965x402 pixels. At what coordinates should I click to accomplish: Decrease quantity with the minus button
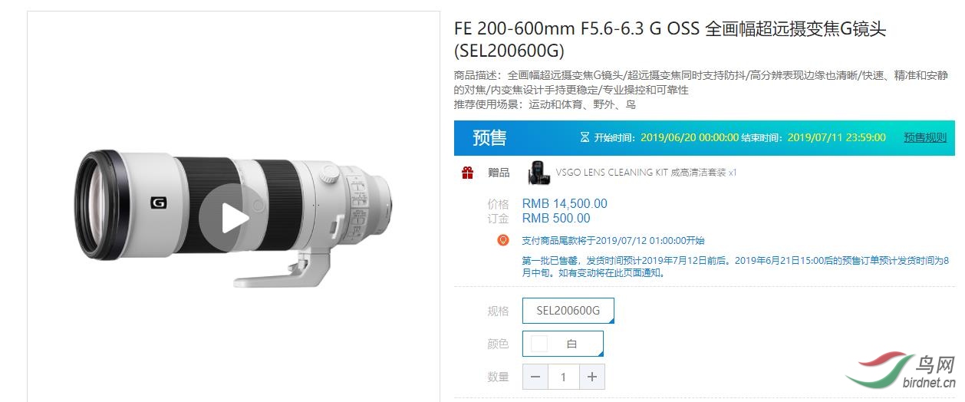535,377
